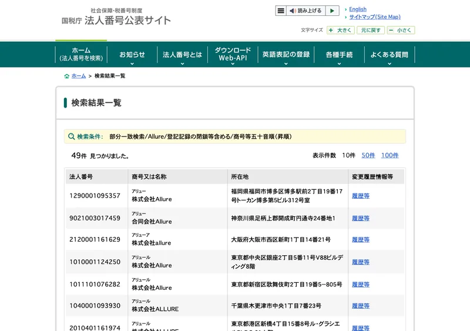Screen dimensions: 470x331
Task: Reset text size with 元に戻す
Action: pos(371,30)
